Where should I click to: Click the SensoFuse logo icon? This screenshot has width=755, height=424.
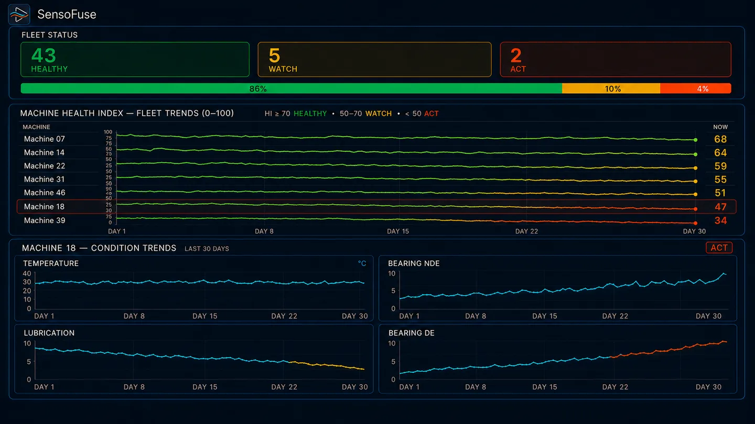(19, 14)
